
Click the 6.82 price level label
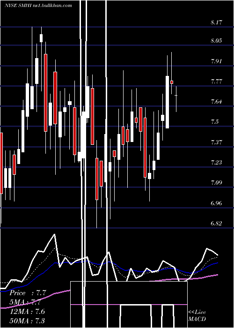pos(216,224)
